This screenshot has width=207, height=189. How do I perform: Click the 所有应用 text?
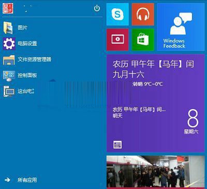pos(27,180)
